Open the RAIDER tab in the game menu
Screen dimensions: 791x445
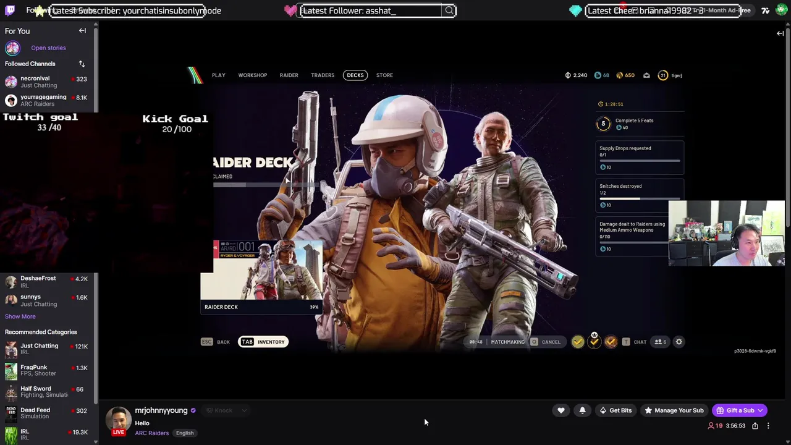pos(289,75)
